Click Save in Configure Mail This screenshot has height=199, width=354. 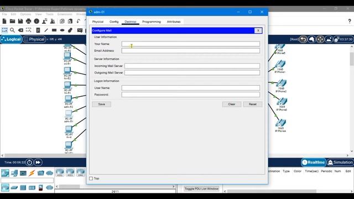point(102,104)
